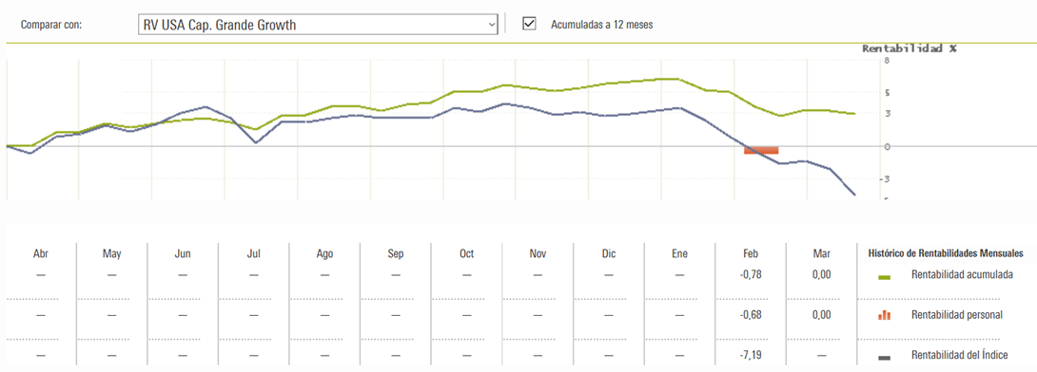Click the -0,68 personal return value
Viewport: 1037px width, 372px height.
point(752,315)
